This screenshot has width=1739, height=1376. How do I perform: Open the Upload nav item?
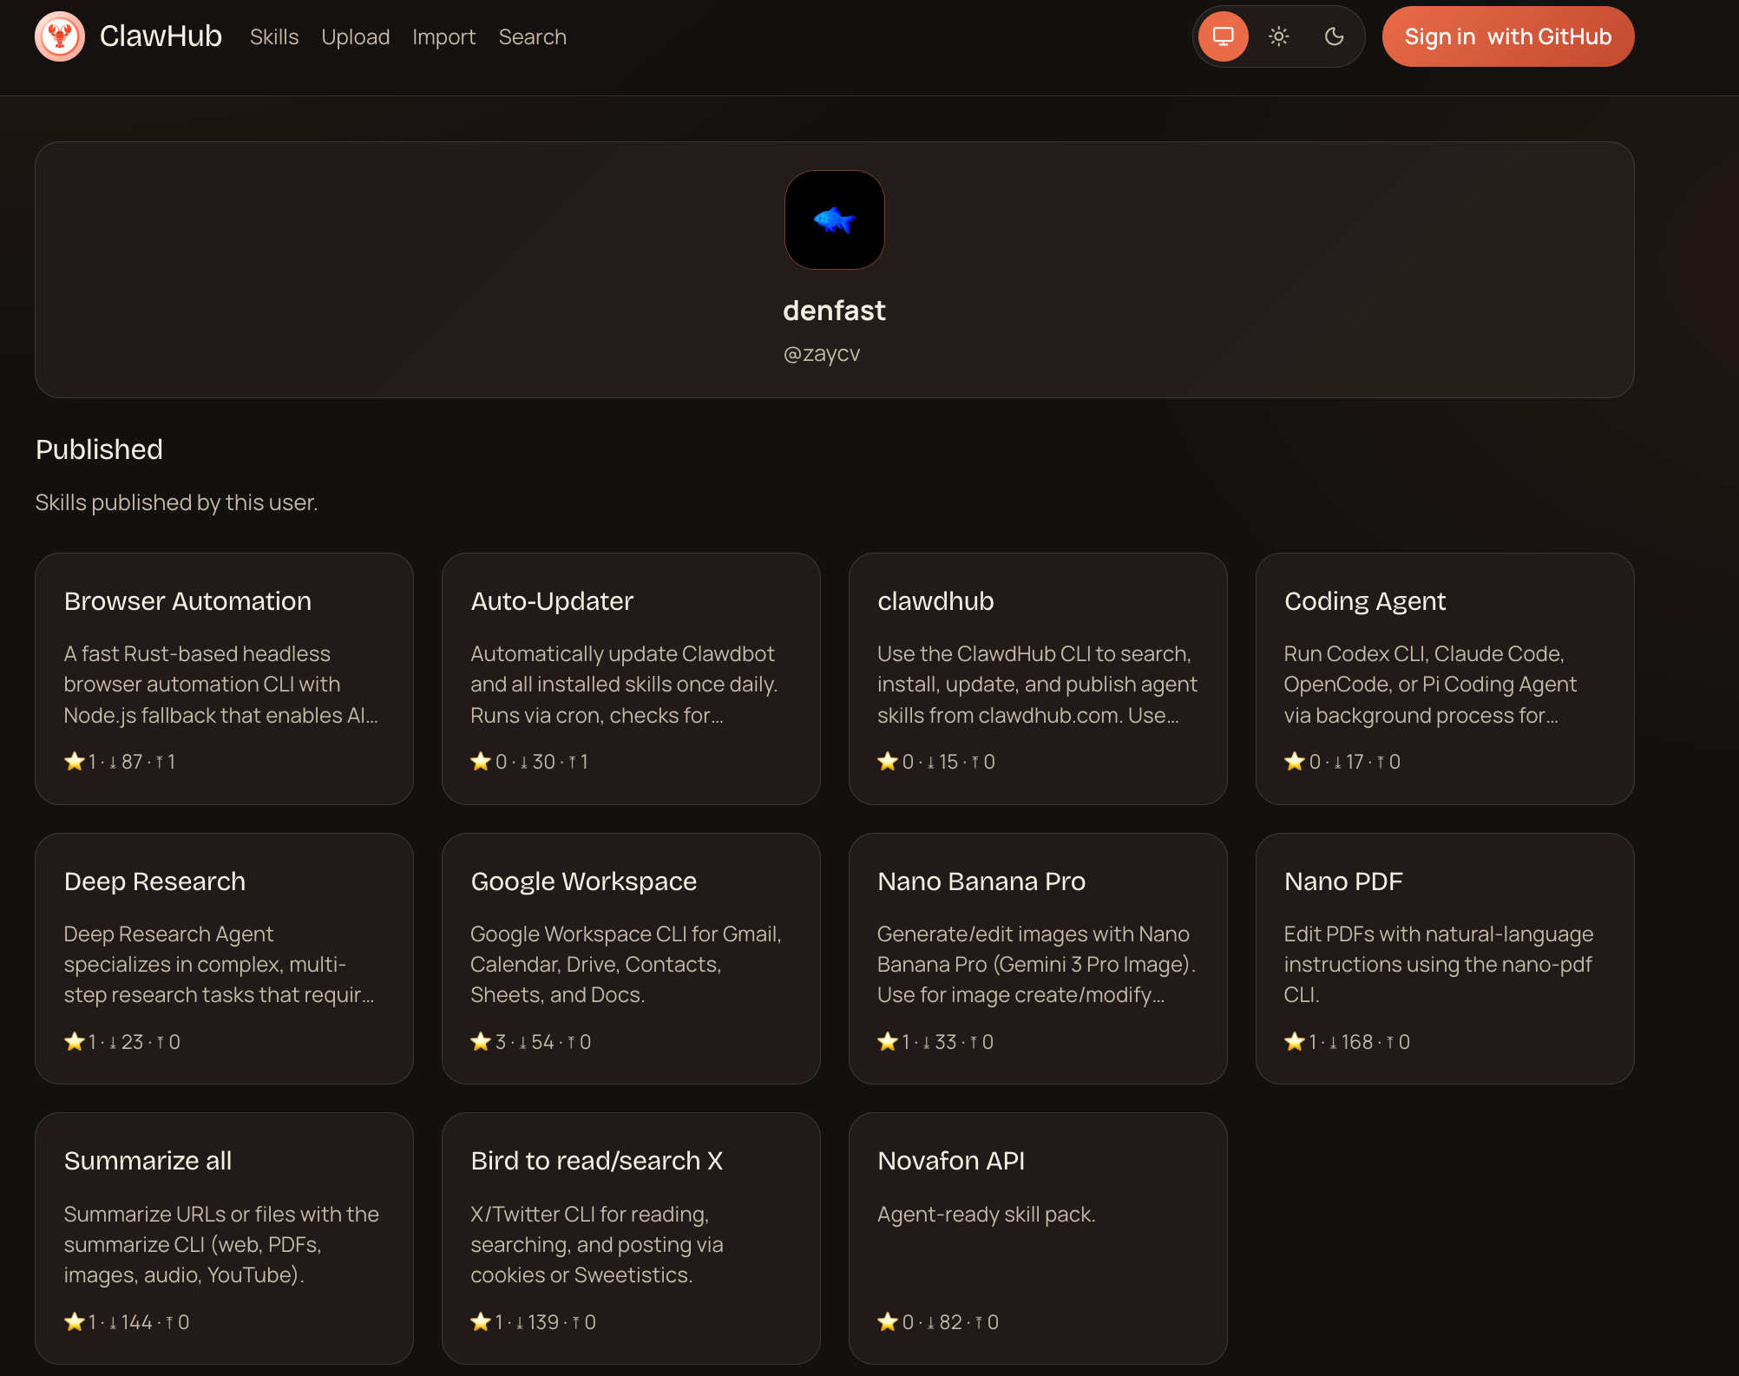coord(355,37)
